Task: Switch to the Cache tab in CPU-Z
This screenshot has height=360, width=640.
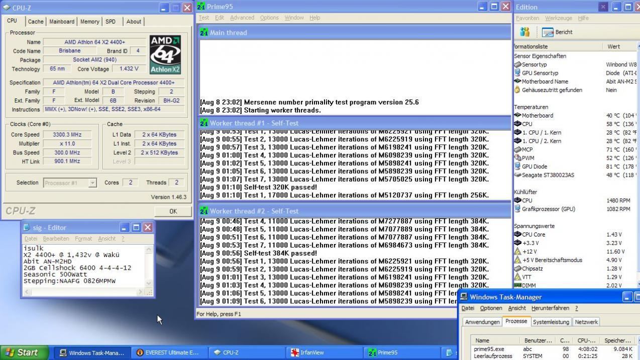Action: (36, 22)
